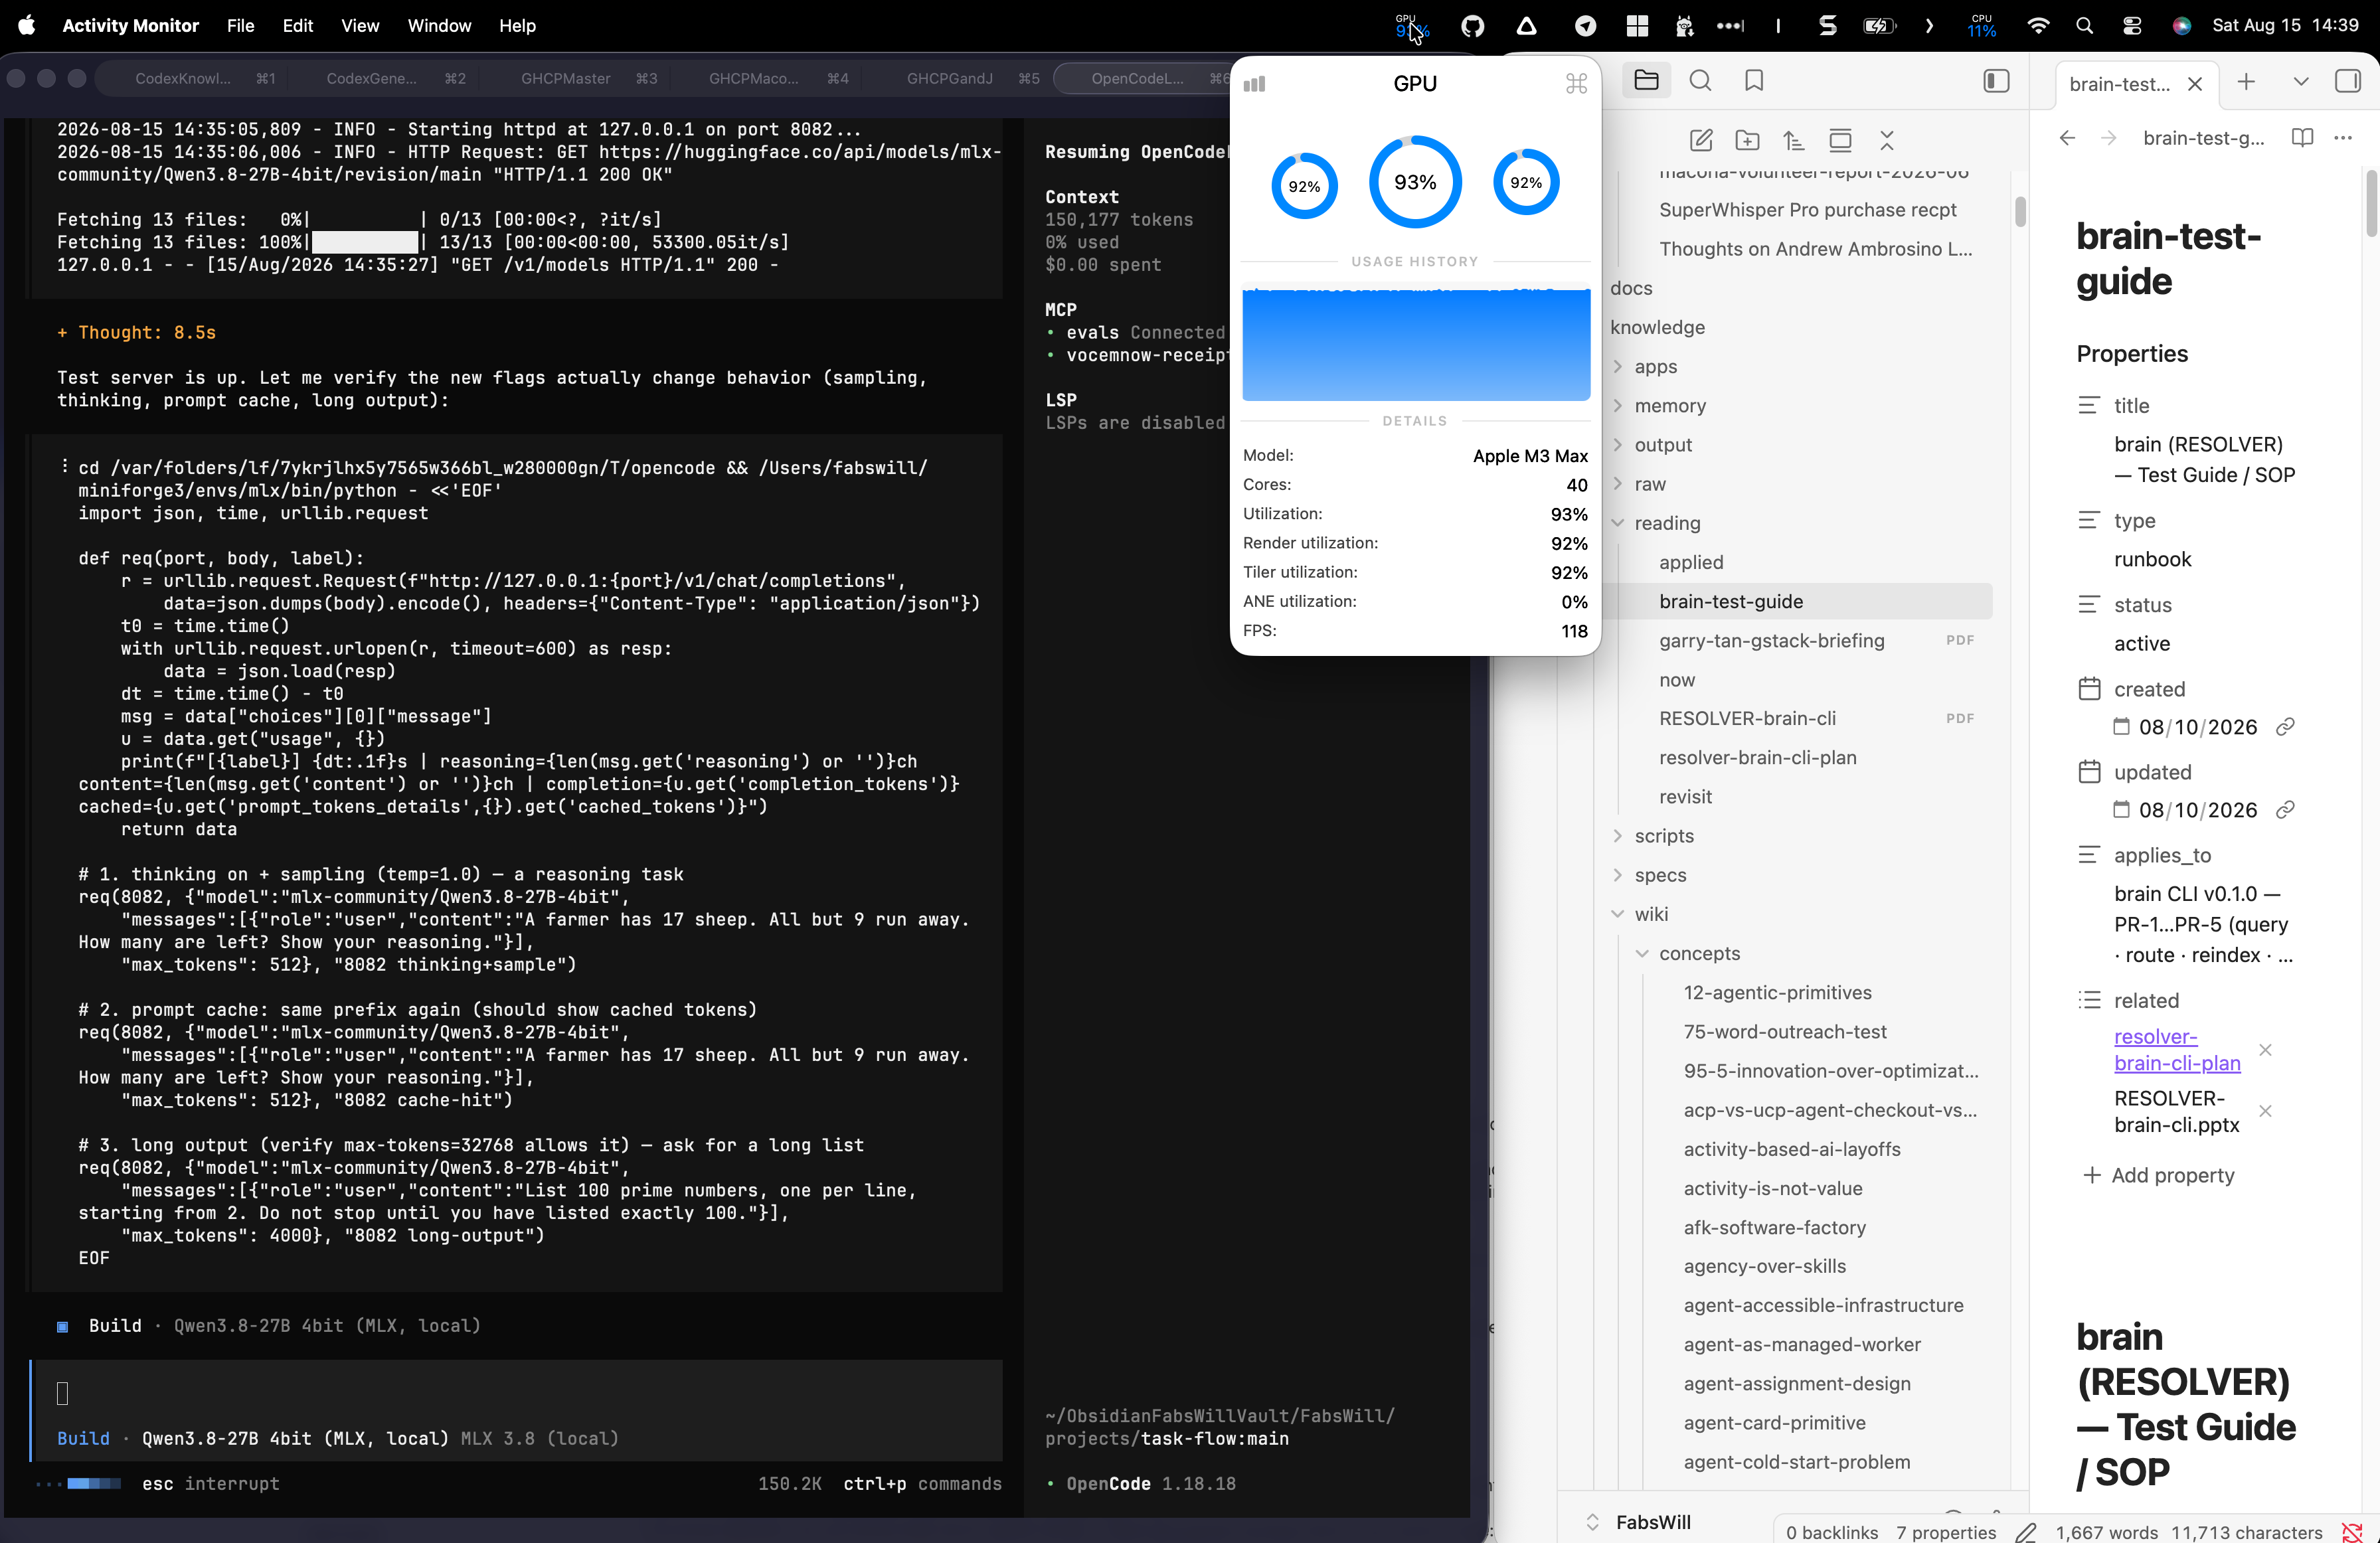2380x1543 pixels.
Task: Open the Edit menu
Action: 297,26
